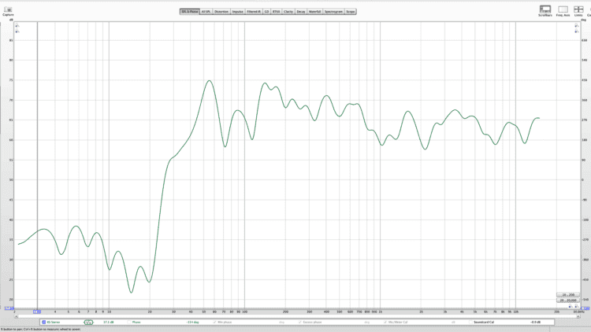Viewport: 591px width, 332px height.
Task: Open the Spectrogram tab
Action: (x=334, y=12)
